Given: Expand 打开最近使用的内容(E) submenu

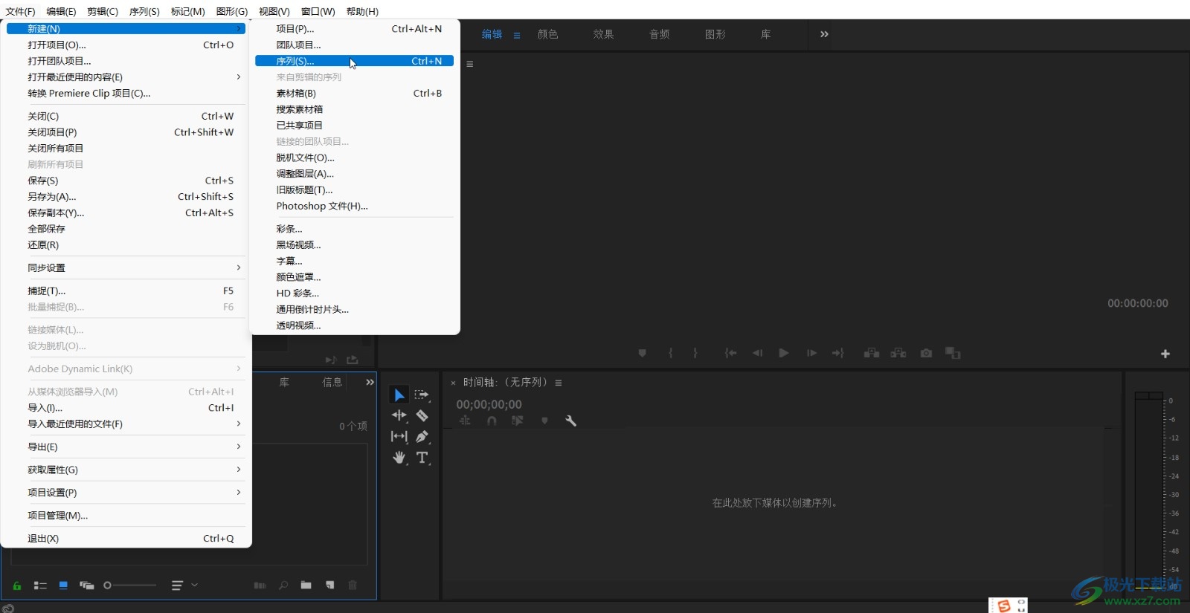Looking at the screenshot, I should [124, 77].
